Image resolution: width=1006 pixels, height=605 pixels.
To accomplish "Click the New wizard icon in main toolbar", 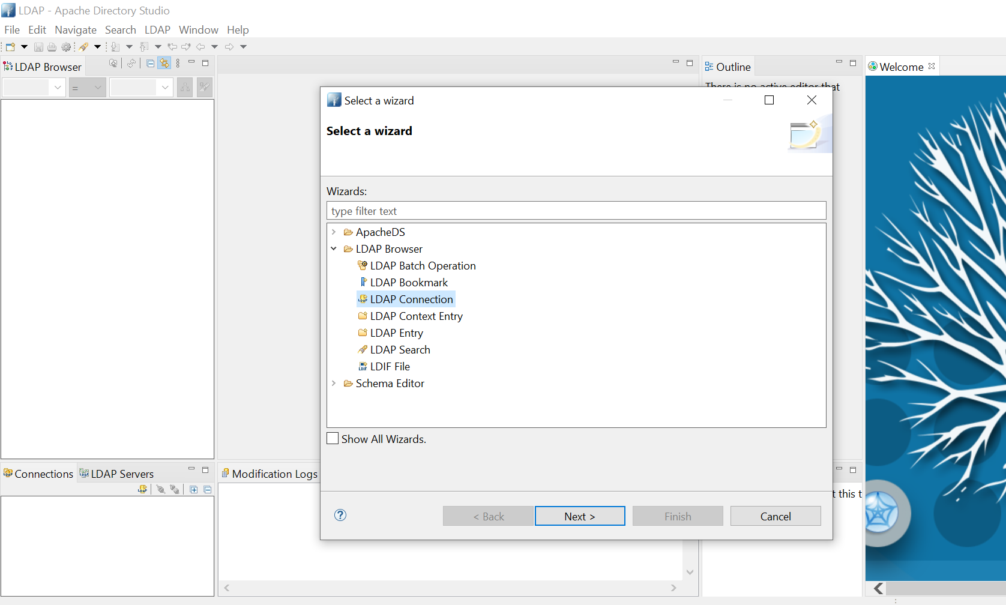I will point(10,47).
